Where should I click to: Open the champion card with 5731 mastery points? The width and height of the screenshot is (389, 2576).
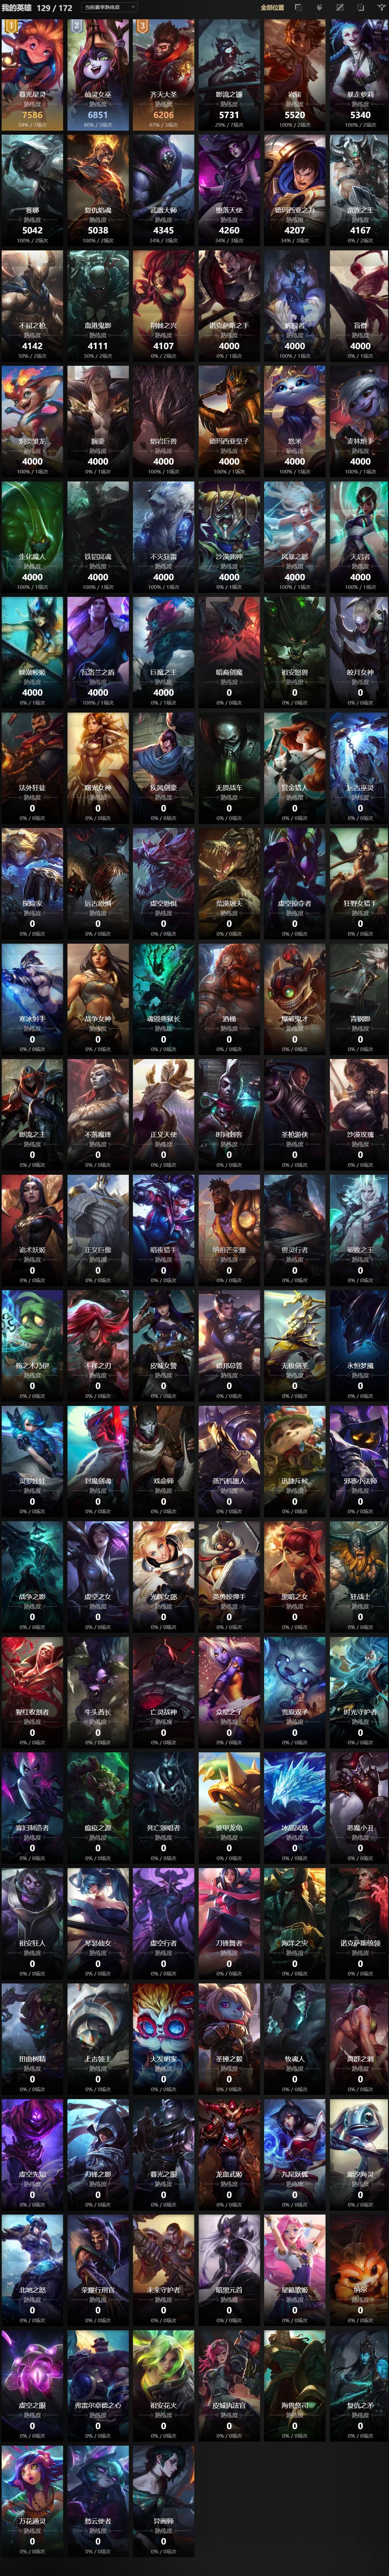tap(229, 75)
